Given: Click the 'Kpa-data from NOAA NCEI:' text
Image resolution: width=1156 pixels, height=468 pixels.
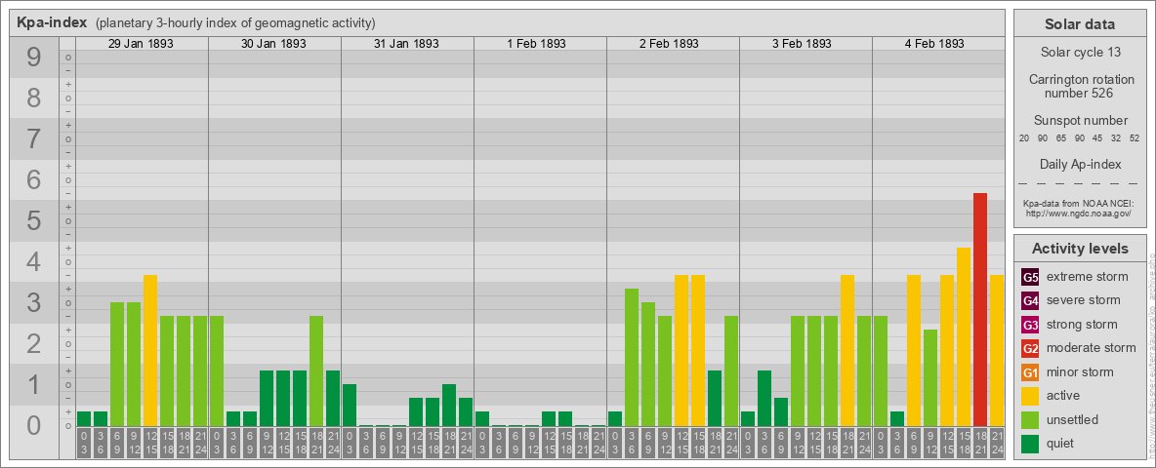Looking at the screenshot, I should coord(1079,203).
